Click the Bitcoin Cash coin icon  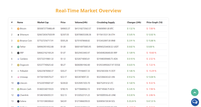(18, 89)
